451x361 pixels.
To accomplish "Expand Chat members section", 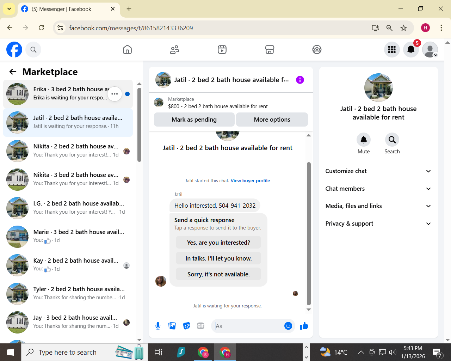I will pos(378,189).
